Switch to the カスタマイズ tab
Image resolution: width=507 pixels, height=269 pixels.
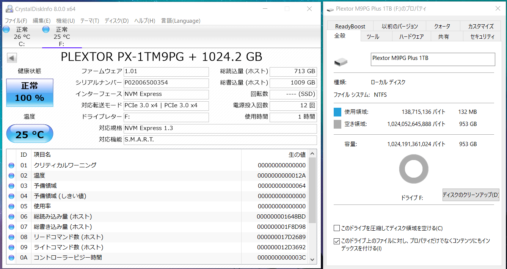click(x=481, y=26)
